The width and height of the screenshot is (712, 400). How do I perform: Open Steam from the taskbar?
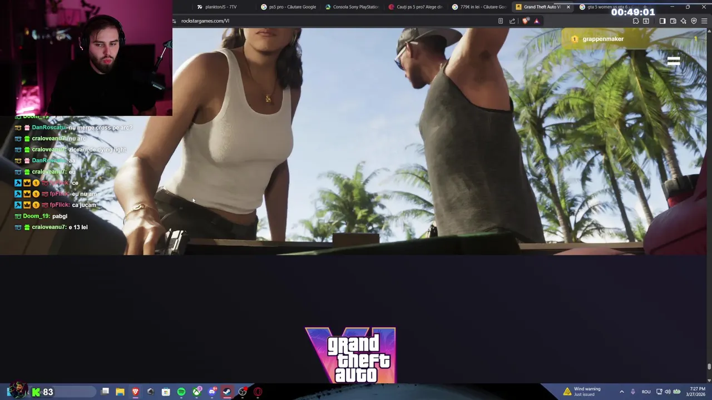[227, 392]
